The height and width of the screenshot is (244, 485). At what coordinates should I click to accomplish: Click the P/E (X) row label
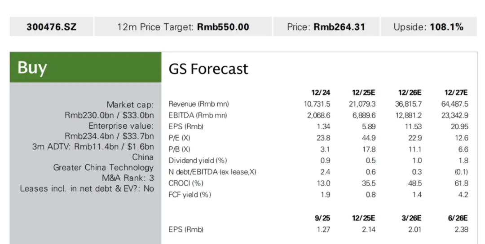pyautogui.click(x=180, y=138)
